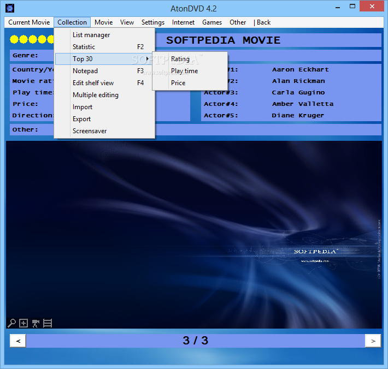This screenshot has width=388, height=369.
Task: Click actor name Amber Valletta
Action: click(303, 104)
